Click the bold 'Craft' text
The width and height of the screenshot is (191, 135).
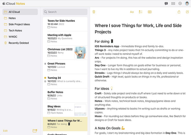pyautogui.click(x=98, y=94)
